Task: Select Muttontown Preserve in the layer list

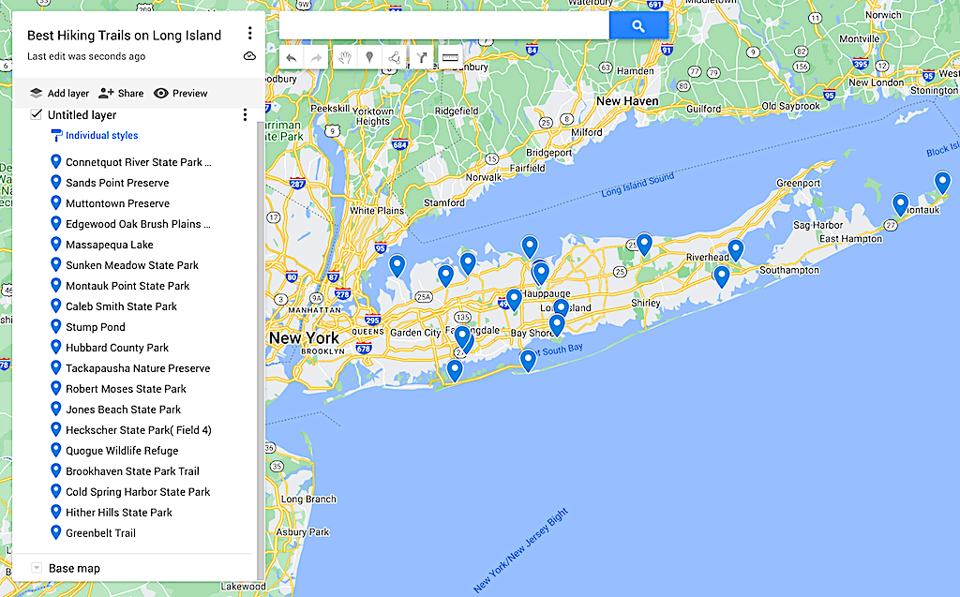Action: (x=117, y=203)
